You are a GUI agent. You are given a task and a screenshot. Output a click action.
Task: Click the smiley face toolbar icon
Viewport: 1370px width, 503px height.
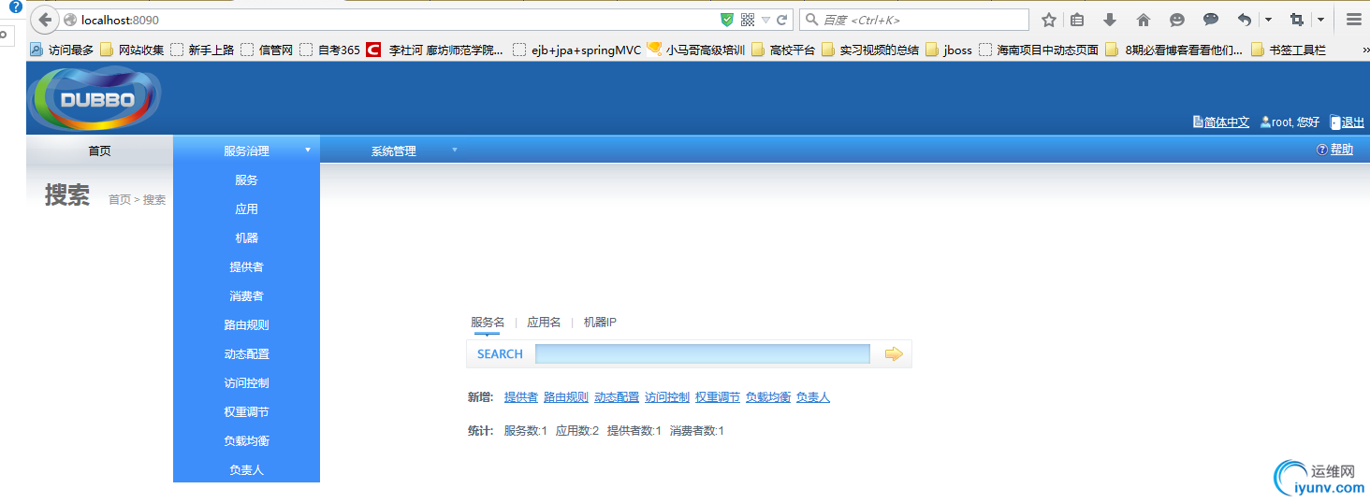point(1177,20)
